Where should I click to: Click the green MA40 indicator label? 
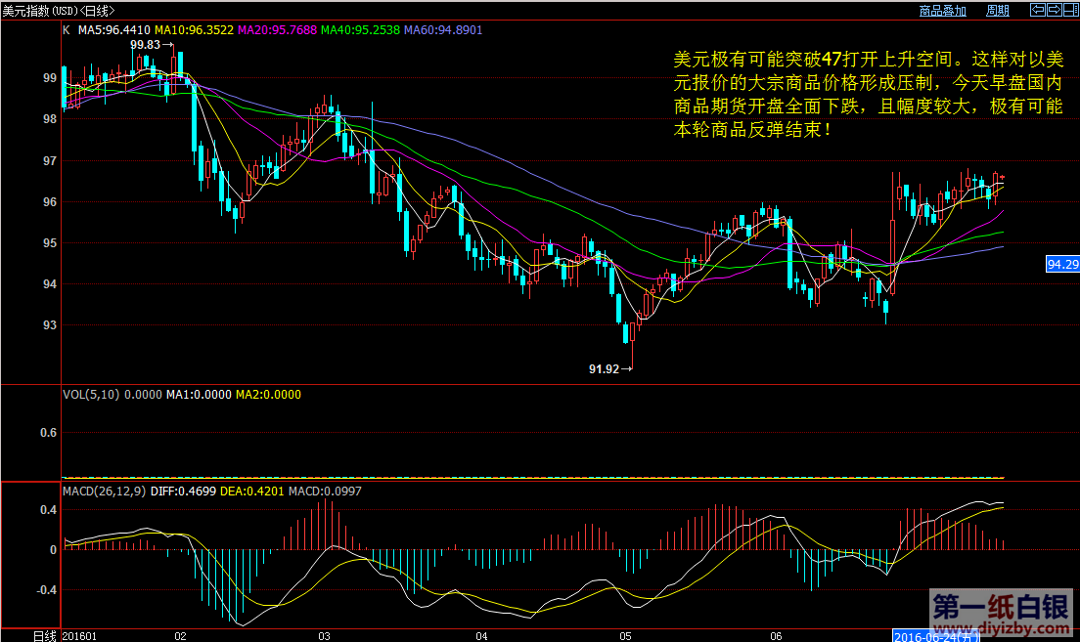(x=362, y=30)
